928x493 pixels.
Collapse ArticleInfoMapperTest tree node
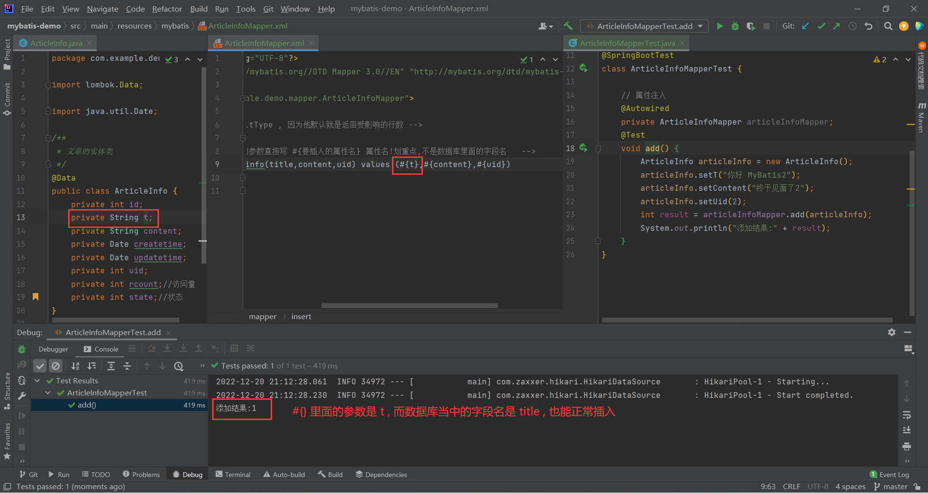pos(48,393)
